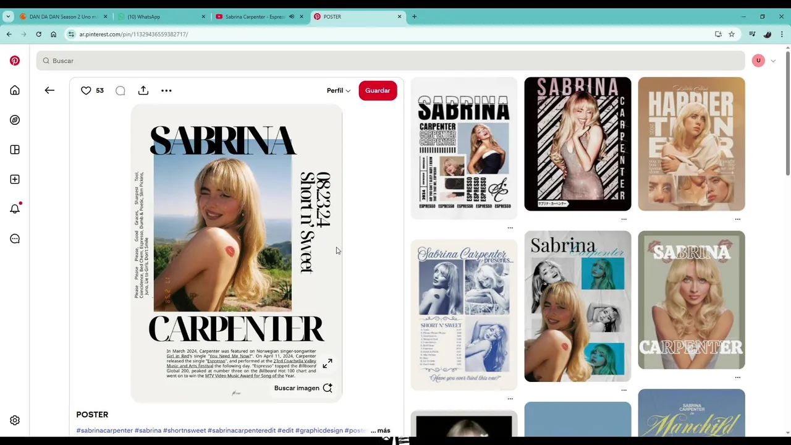
Task: Select the POSTER Pinterest tab
Action: [357, 17]
